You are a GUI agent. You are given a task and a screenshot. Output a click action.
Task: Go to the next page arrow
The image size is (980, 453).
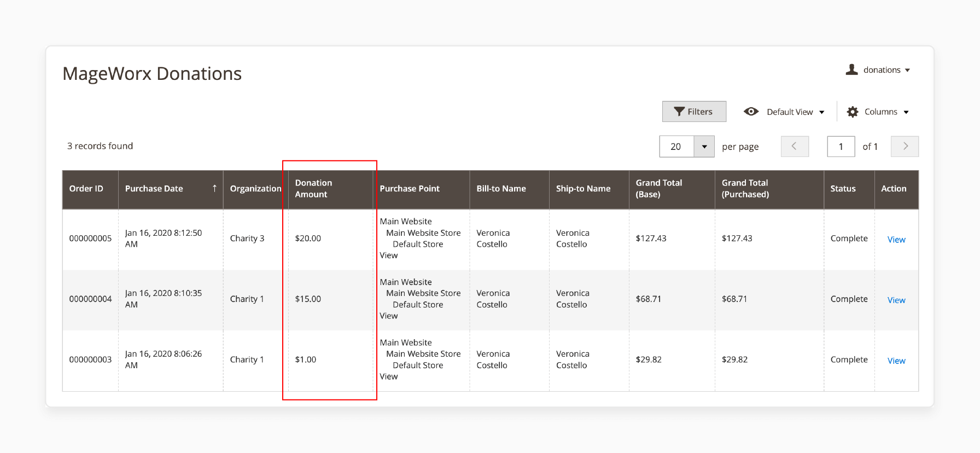pyautogui.click(x=905, y=146)
